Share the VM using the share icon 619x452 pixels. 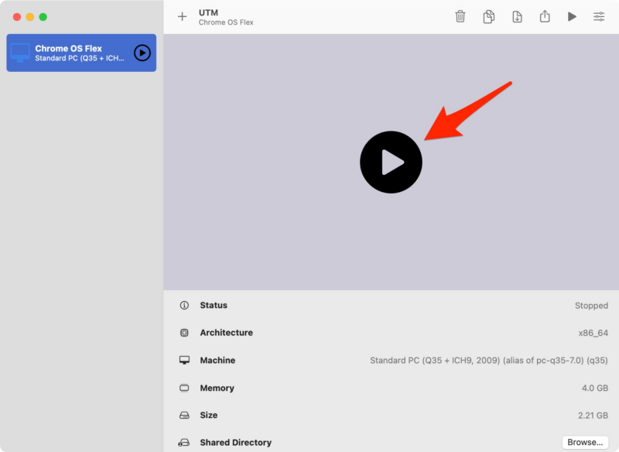point(545,16)
